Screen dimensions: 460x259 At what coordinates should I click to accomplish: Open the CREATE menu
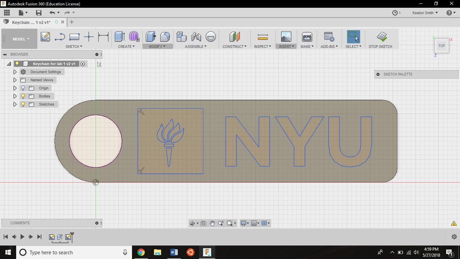coord(126,47)
